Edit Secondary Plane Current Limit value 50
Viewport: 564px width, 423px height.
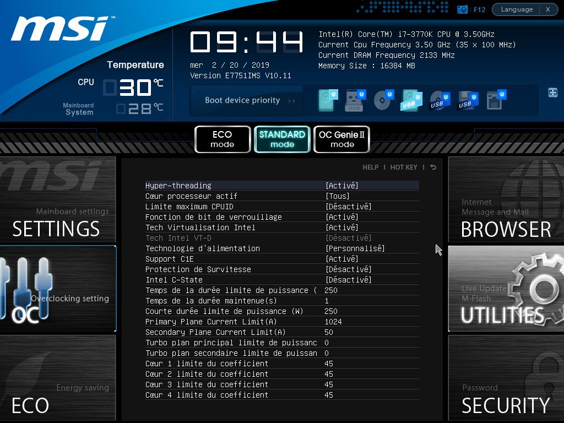coord(329,332)
